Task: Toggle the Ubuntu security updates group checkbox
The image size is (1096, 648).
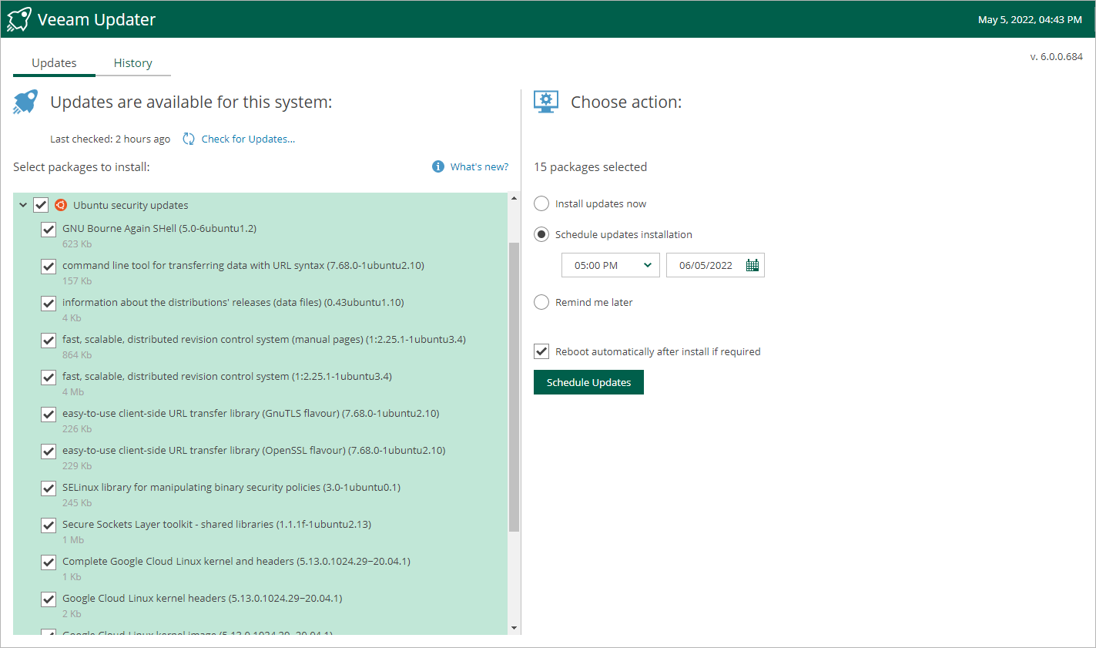Action: 41,205
